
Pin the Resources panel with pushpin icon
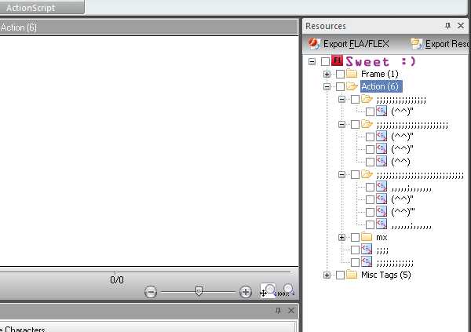click(448, 26)
